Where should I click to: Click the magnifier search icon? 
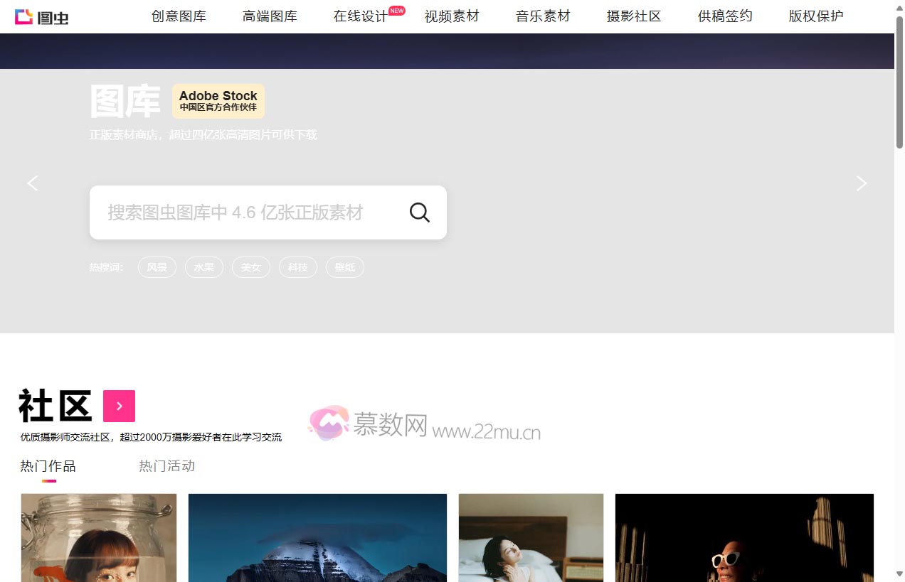tap(419, 212)
